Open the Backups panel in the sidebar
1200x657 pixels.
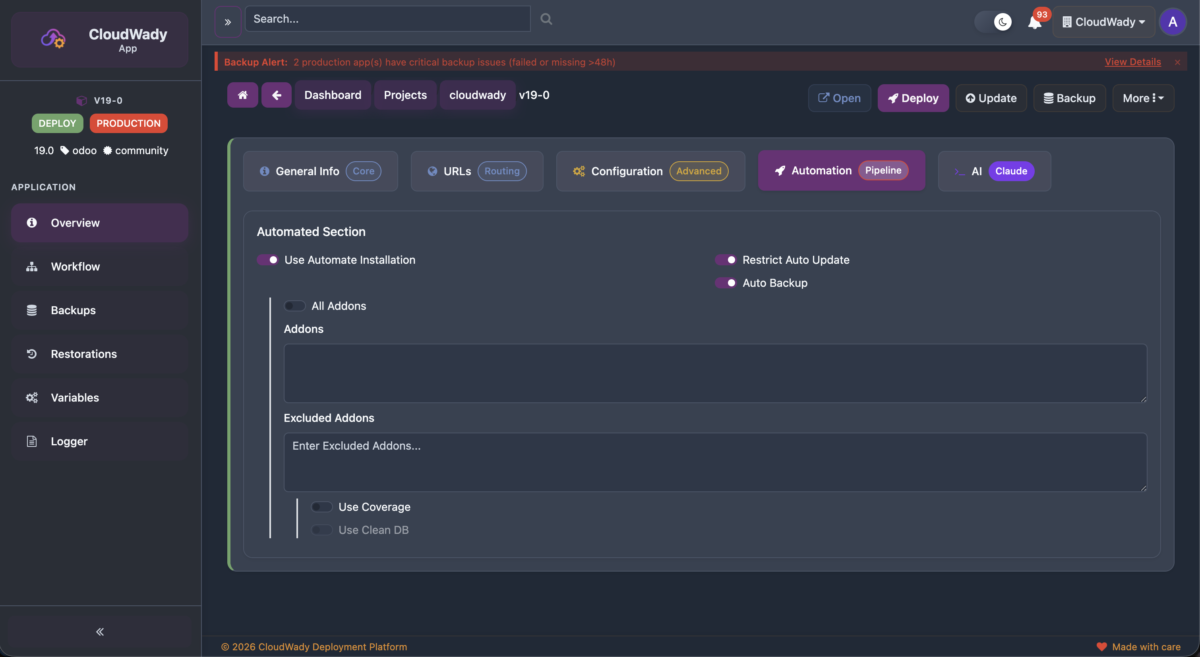pos(73,310)
